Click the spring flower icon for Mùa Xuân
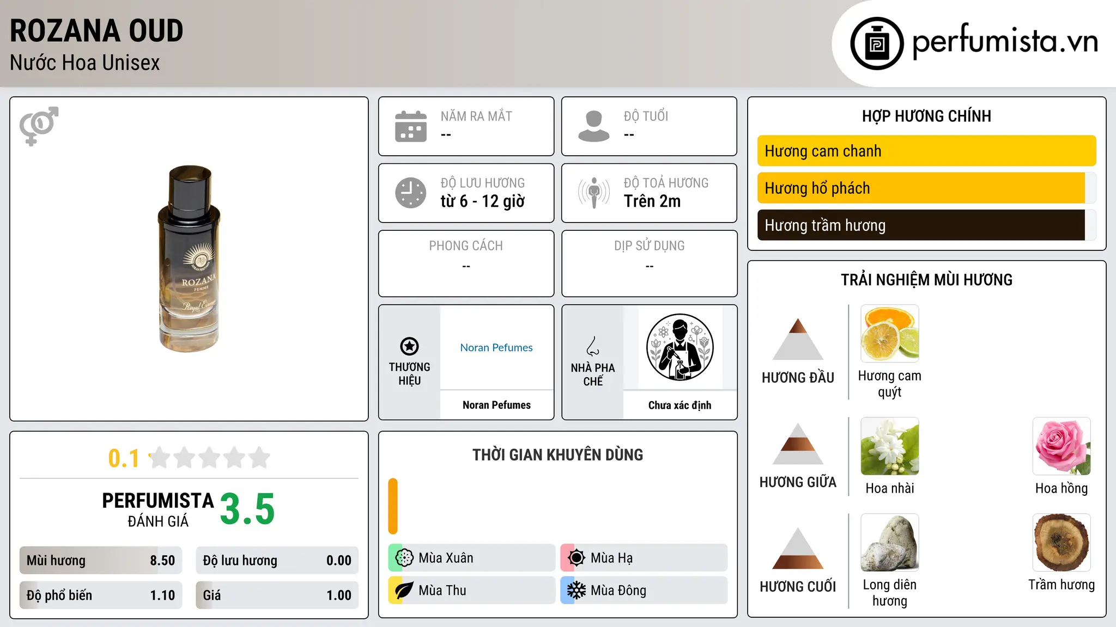This screenshot has width=1116, height=627. (404, 558)
